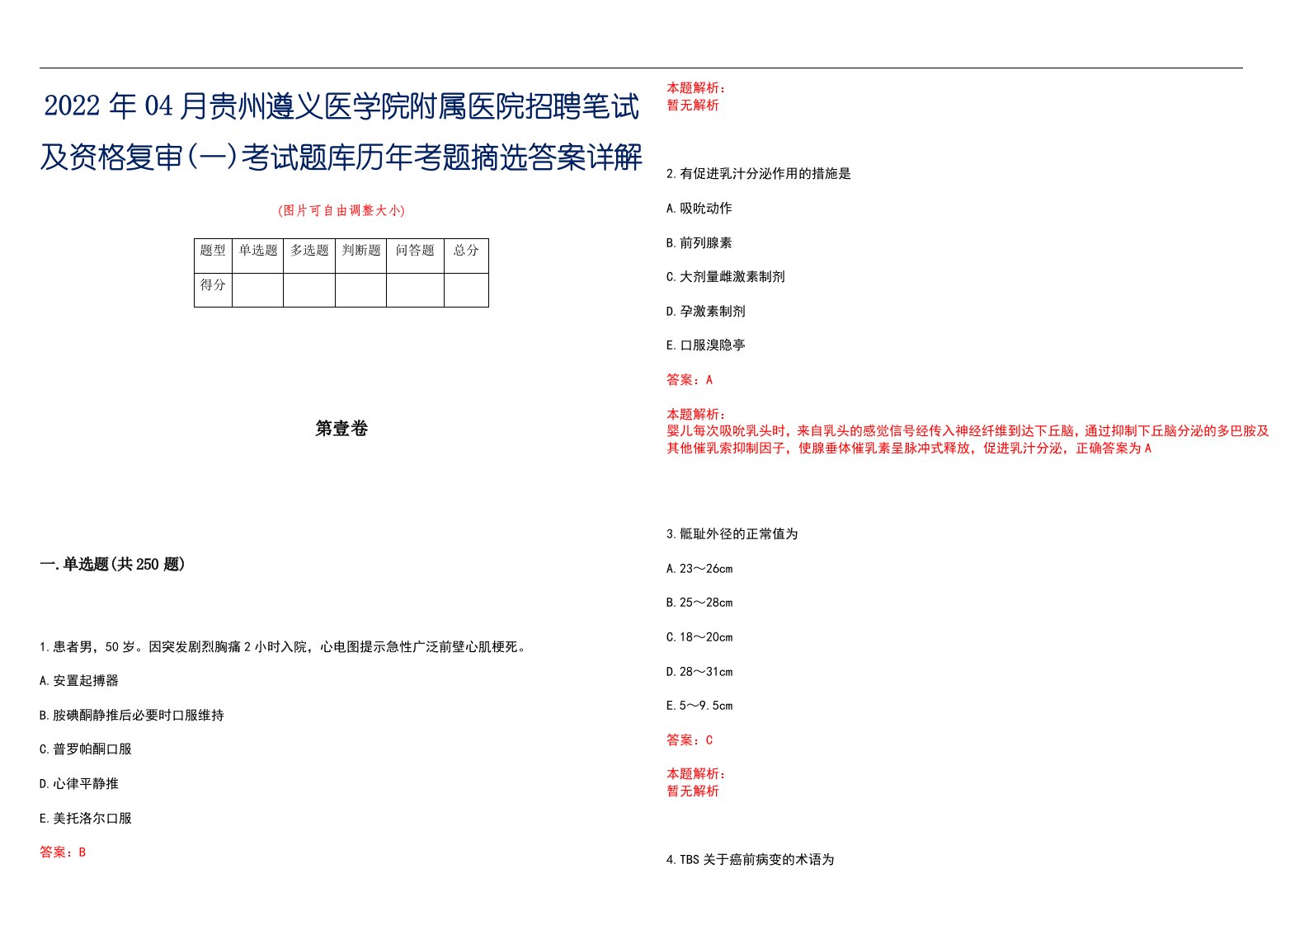Choose option 'D.28~31cm'

click(x=699, y=672)
